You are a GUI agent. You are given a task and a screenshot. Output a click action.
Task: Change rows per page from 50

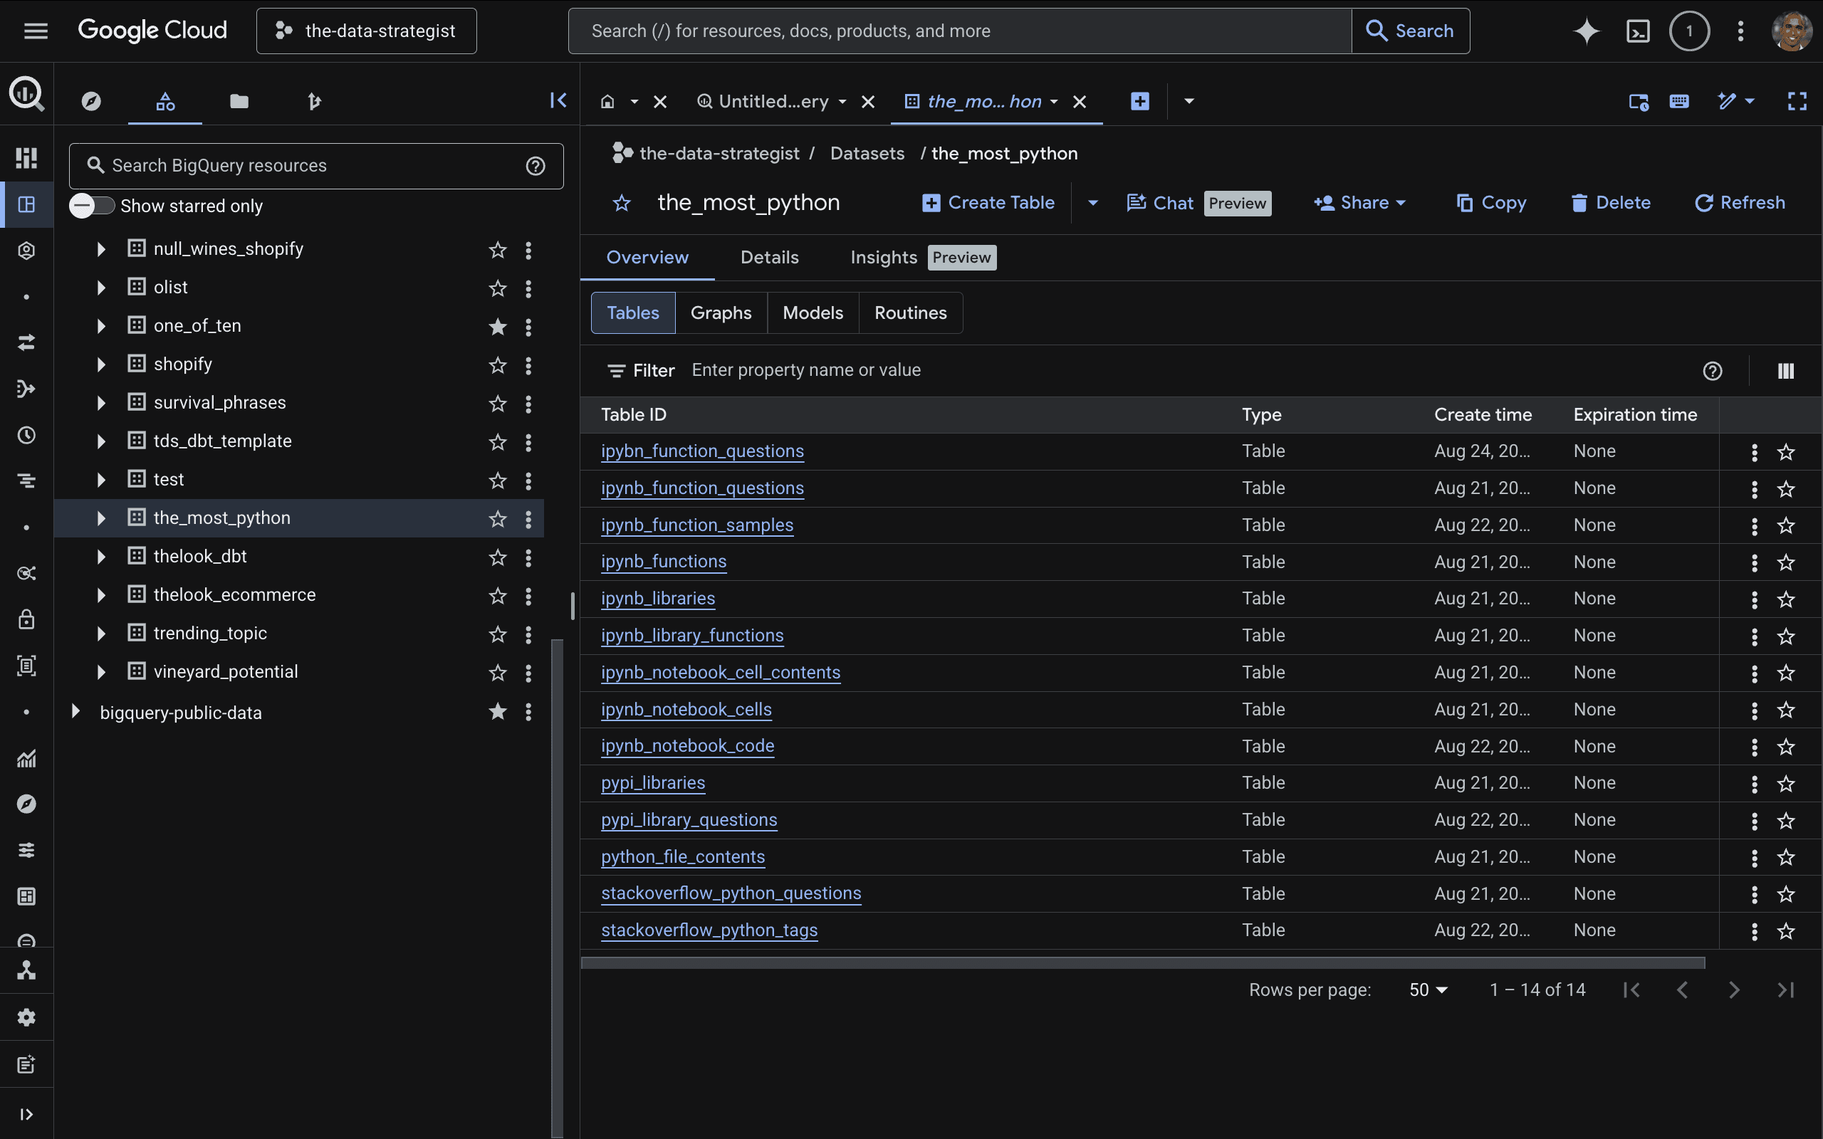tap(1428, 990)
